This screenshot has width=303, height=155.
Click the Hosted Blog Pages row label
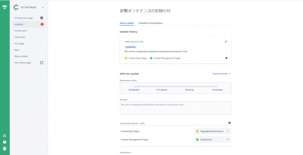coord(130,131)
